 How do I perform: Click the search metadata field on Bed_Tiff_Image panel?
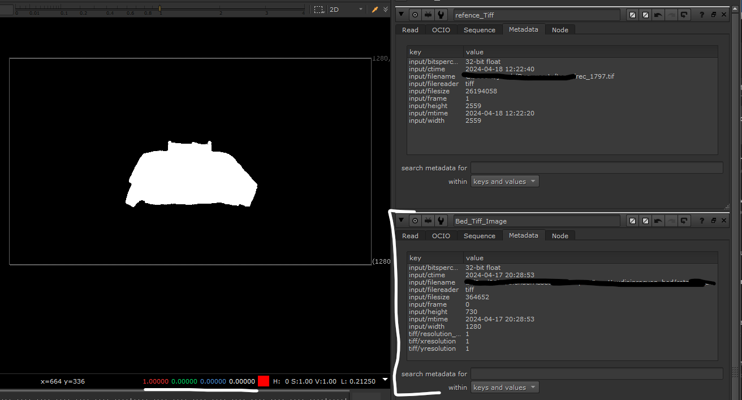[x=597, y=373]
